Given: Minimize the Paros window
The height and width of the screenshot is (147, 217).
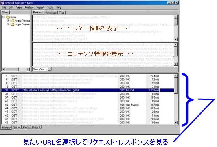Looking at the screenshot, I should 169,3.
